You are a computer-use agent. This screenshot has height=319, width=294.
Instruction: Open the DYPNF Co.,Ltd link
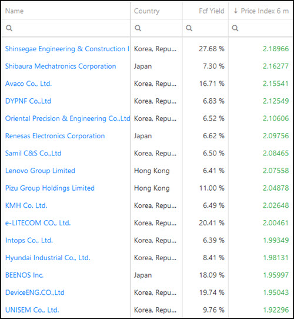point(28,101)
